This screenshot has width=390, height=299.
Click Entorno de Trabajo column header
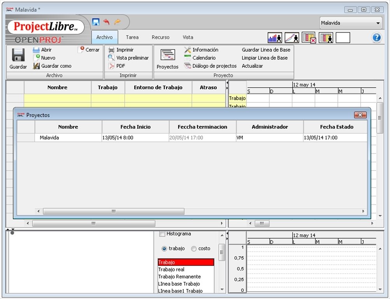pyautogui.click(x=158, y=87)
